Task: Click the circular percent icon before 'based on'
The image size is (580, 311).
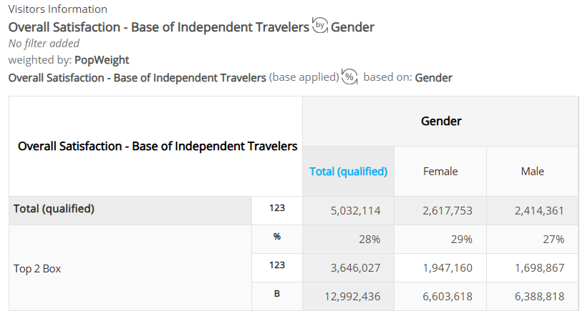Action: point(349,76)
